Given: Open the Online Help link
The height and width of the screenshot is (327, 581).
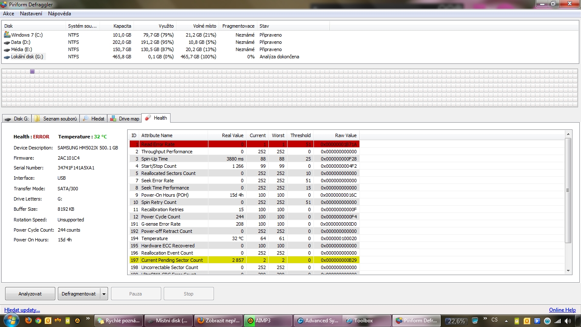Looking at the screenshot, I should (x=562, y=310).
